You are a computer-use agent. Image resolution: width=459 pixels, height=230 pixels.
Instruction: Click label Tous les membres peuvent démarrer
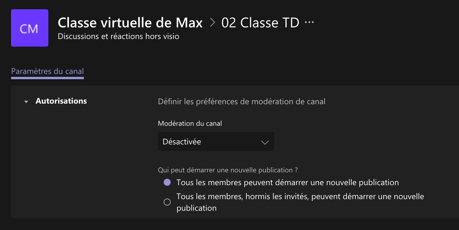click(x=287, y=183)
